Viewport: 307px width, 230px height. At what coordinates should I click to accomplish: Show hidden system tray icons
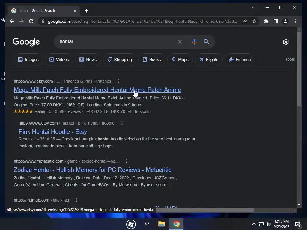(x=254, y=224)
